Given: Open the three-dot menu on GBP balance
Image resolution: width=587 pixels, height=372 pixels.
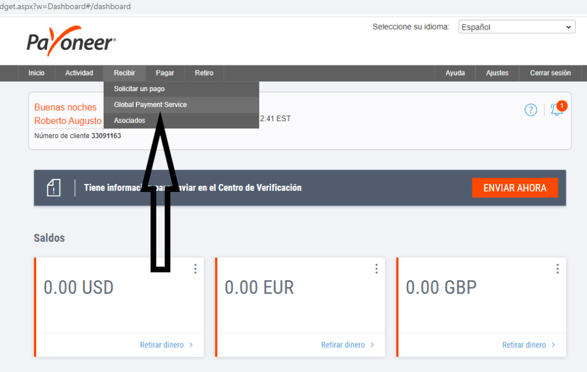Looking at the screenshot, I should (x=558, y=269).
